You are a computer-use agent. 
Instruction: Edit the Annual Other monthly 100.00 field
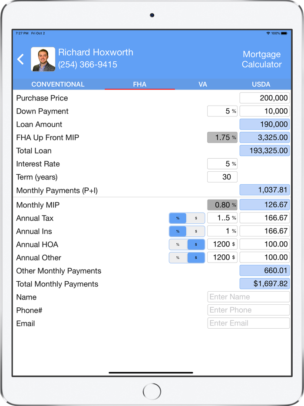264,257
